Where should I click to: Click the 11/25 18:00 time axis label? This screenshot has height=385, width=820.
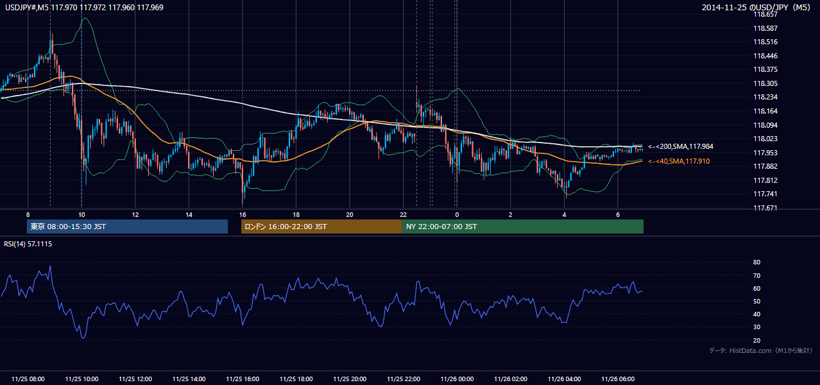pos(296,379)
